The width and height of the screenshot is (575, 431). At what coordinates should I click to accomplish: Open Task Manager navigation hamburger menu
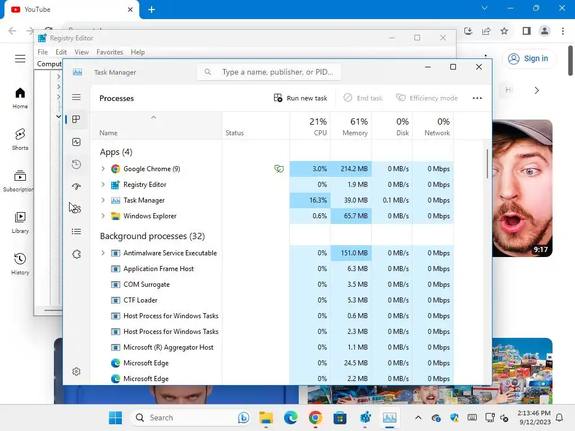tap(76, 97)
